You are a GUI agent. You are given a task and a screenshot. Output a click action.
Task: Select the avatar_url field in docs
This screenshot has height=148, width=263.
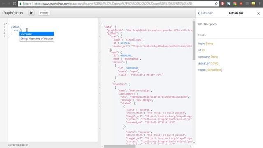coord(204,63)
